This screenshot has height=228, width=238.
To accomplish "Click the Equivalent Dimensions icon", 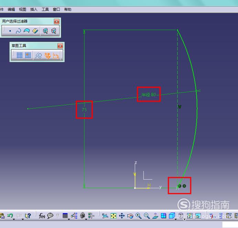I will pos(91,216).
